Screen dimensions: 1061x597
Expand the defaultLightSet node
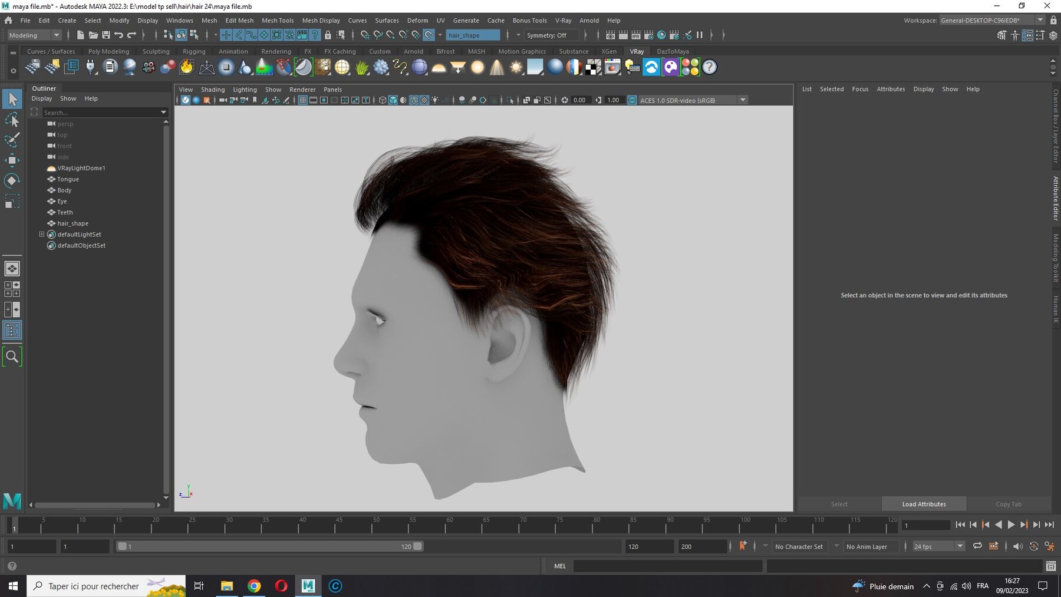click(x=42, y=235)
